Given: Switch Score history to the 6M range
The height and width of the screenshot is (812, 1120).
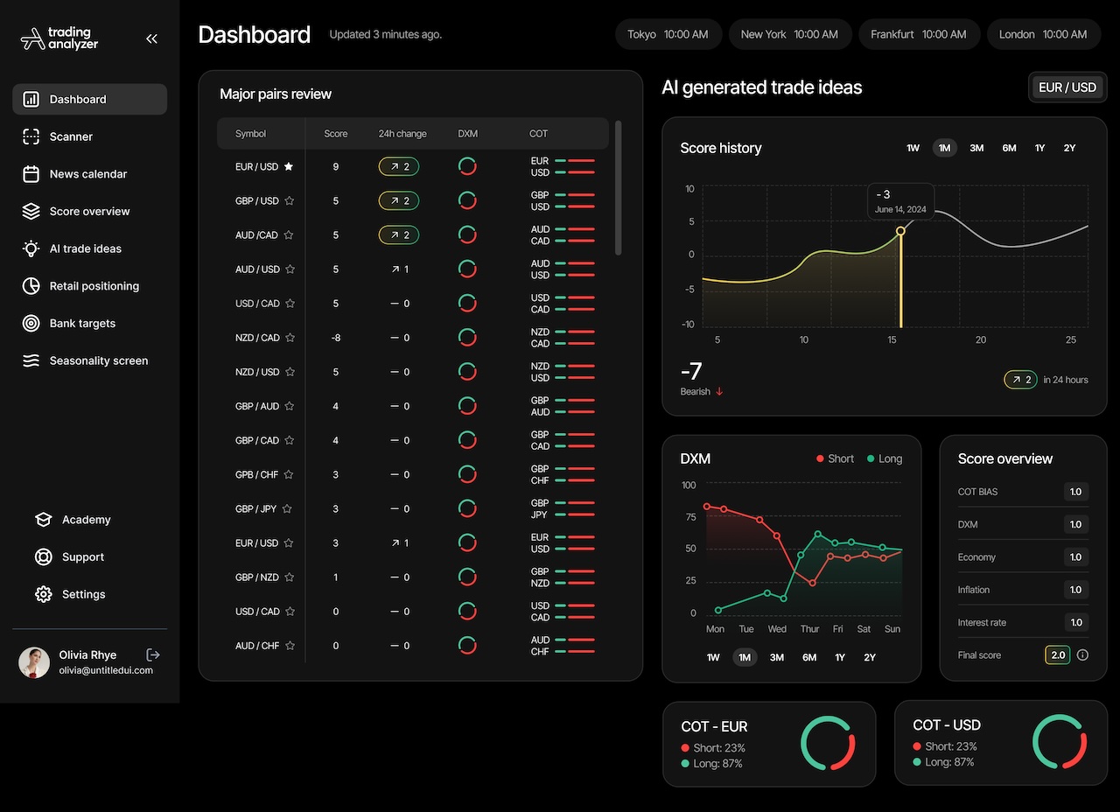Looking at the screenshot, I should (1008, 148).
